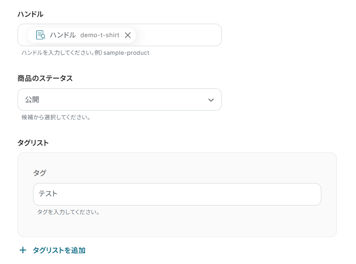Click the ハンドル text inside the chip

[63, 35]
